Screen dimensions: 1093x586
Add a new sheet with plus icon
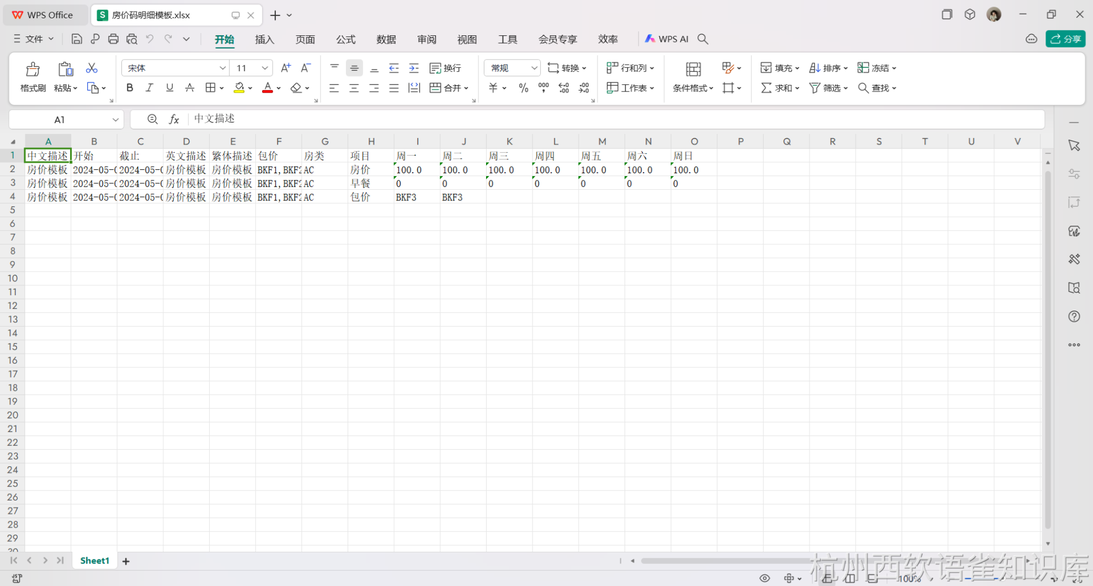pos(126,561)
